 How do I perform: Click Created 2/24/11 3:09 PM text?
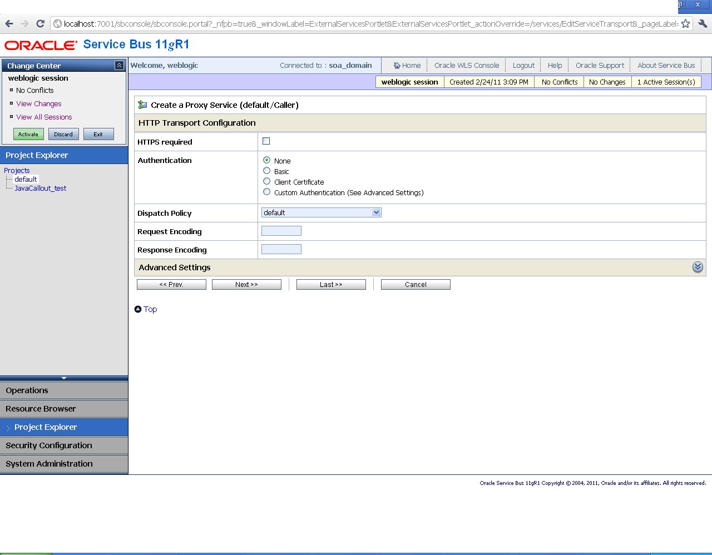tap(489, 82)
